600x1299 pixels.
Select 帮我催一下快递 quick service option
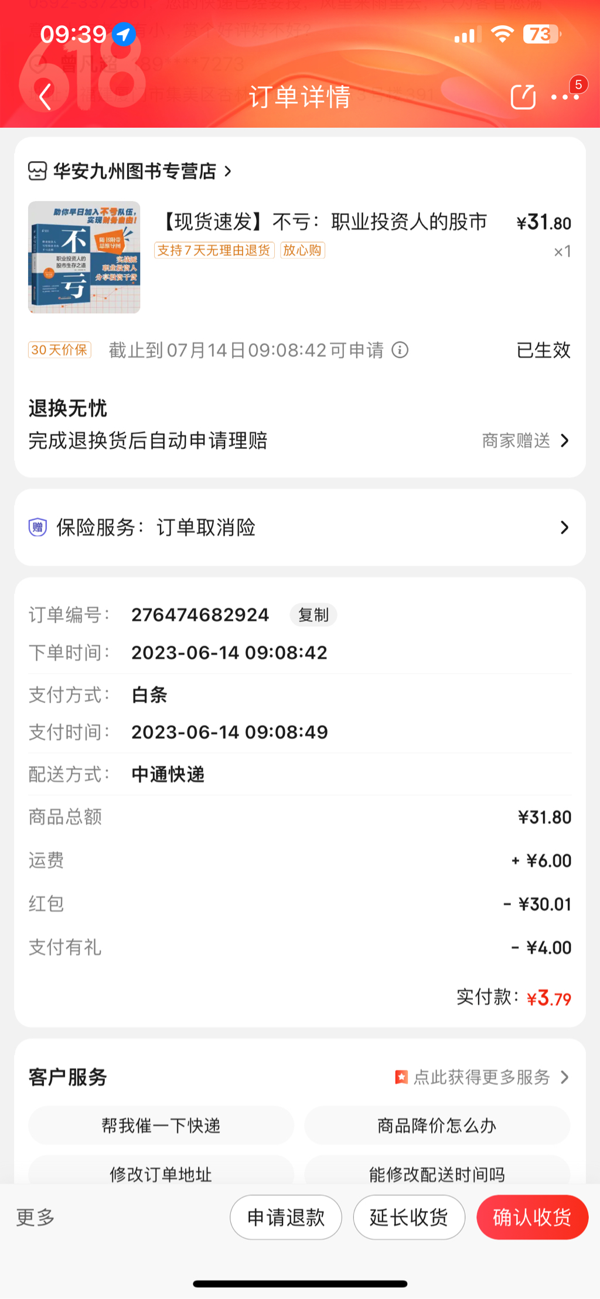pos(161,1125)
